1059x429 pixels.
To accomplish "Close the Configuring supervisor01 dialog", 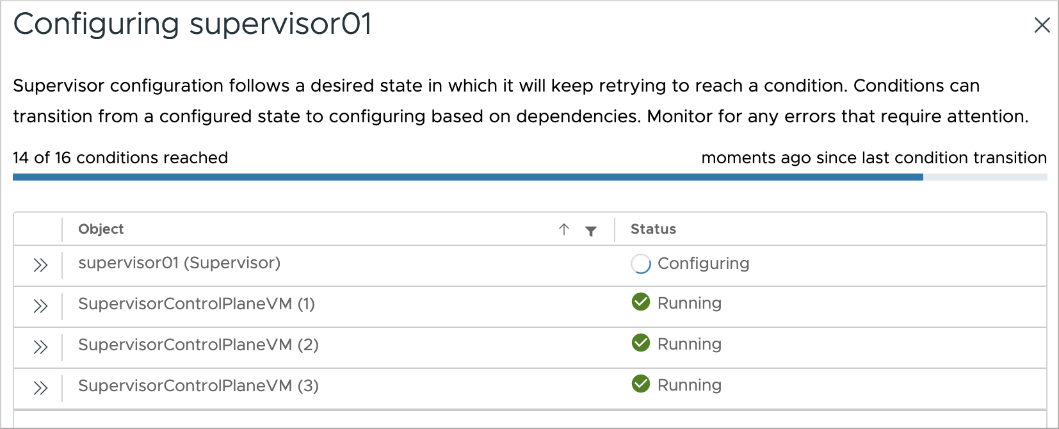I will (x=1042, y=25).
